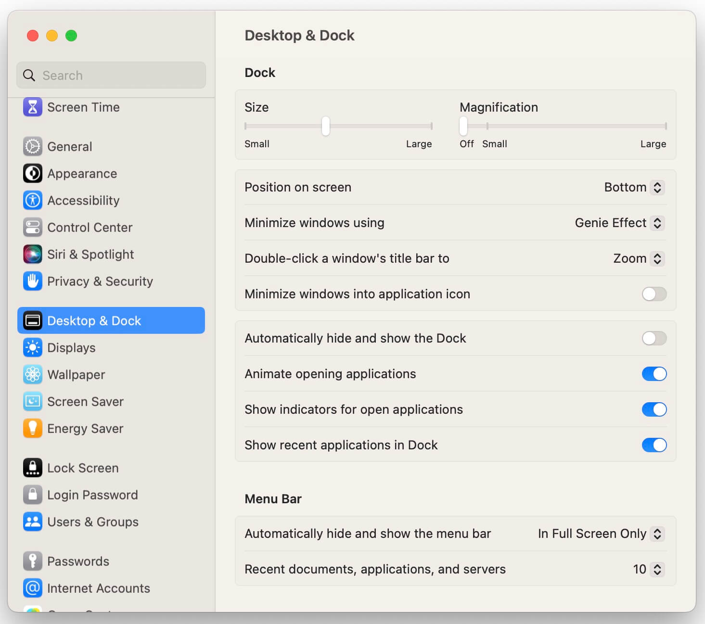Select the Accessibility icon in sidebar
Screen dimensions: 705x624
click(x=32, y=200)
